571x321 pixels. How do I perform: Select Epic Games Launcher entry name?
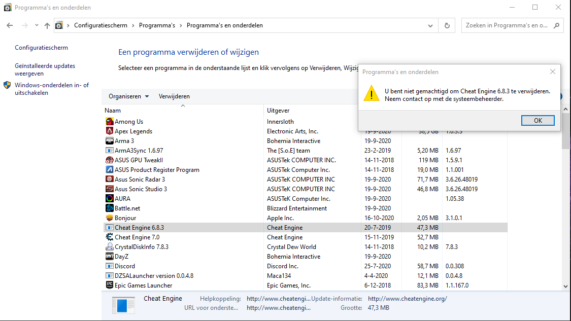(143, 286)
